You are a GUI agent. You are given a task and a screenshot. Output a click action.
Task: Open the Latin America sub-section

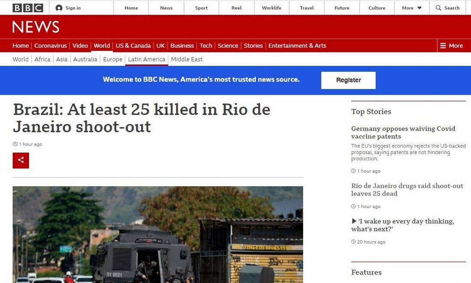pos(147,59)
